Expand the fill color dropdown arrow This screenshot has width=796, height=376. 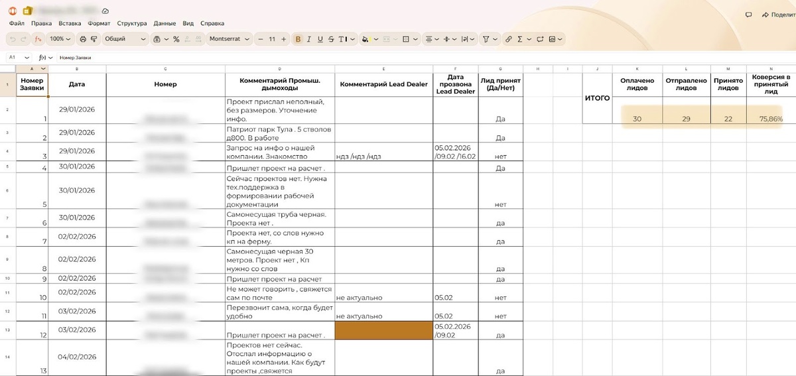375,39
